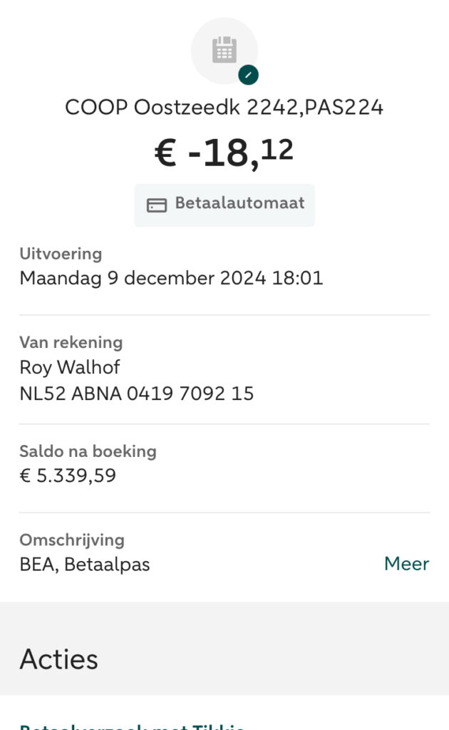Tap the balance amount € 5.339,59
The width and height of the screenshot is (449, 730).
68,475
